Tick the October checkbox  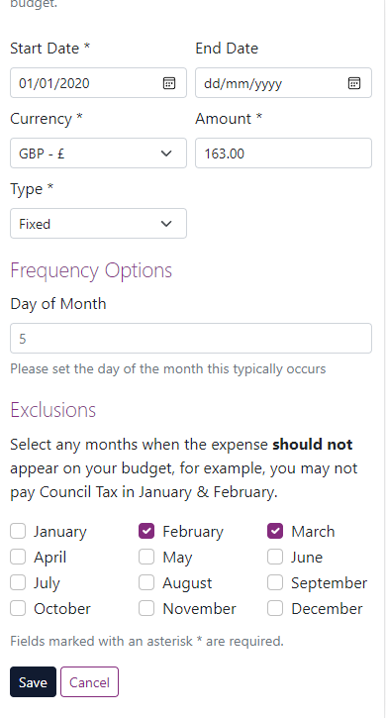[18, 608]
